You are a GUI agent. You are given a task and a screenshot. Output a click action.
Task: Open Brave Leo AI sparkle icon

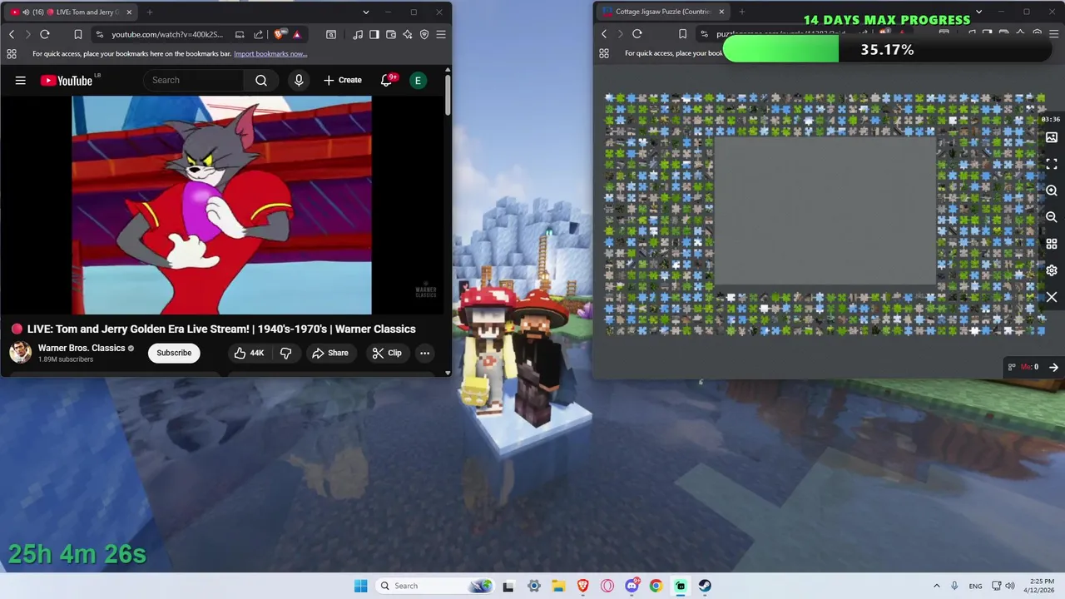pyautogui.click(x=408, y=34)
